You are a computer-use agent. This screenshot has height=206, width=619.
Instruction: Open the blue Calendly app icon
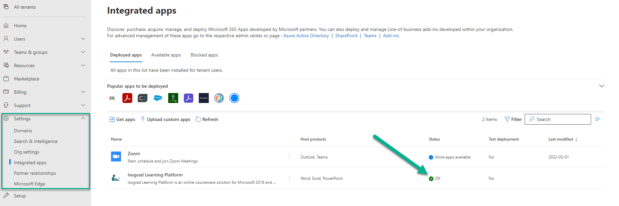(234, 98)
